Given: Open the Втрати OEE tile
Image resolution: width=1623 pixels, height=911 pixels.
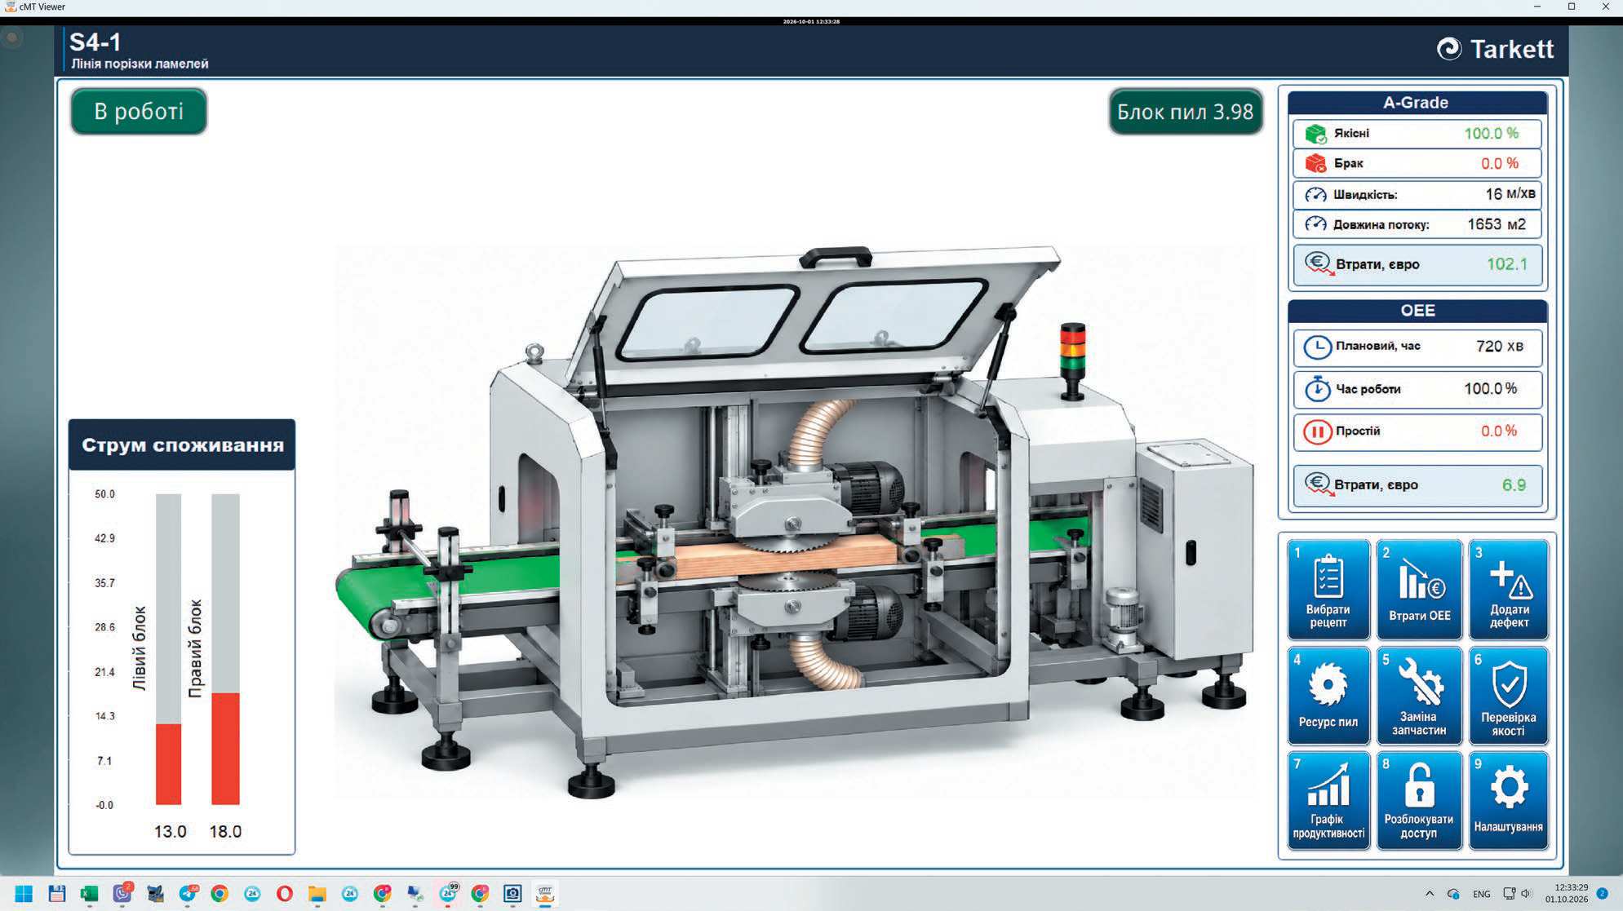Looking at the screenshot, I should [x=1419, y=590].
